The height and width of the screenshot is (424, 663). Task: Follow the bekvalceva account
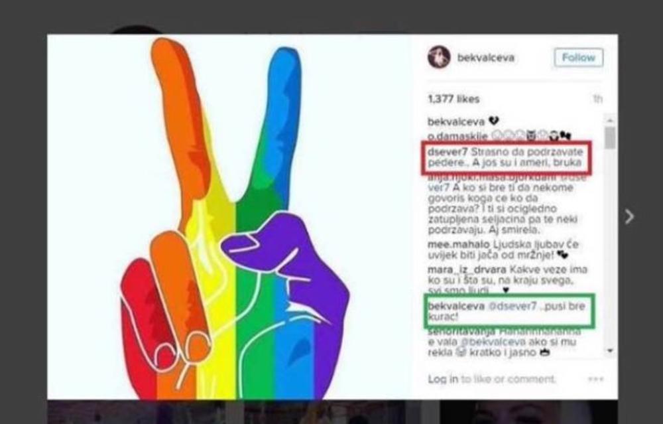[x=579, y=58]
